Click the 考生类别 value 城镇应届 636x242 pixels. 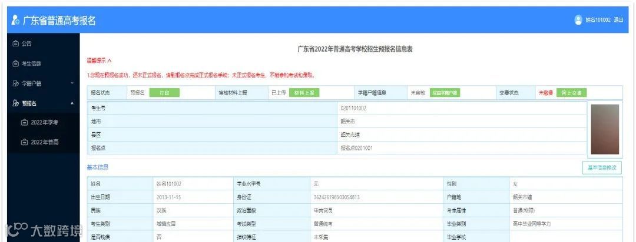pos(166,224)
